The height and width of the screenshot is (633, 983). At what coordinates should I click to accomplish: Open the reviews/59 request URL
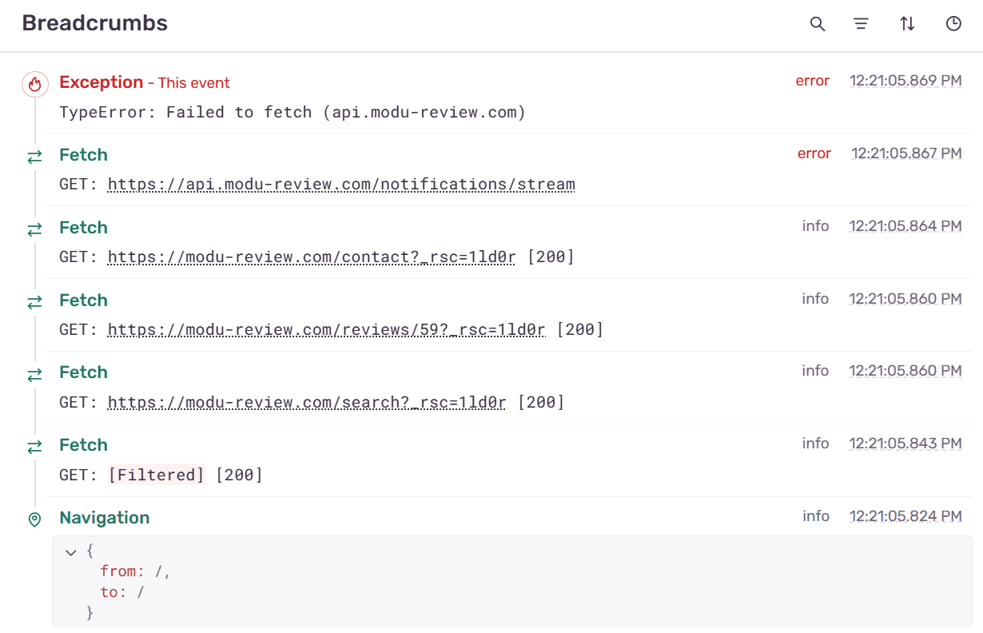click(x=326, y=329)
